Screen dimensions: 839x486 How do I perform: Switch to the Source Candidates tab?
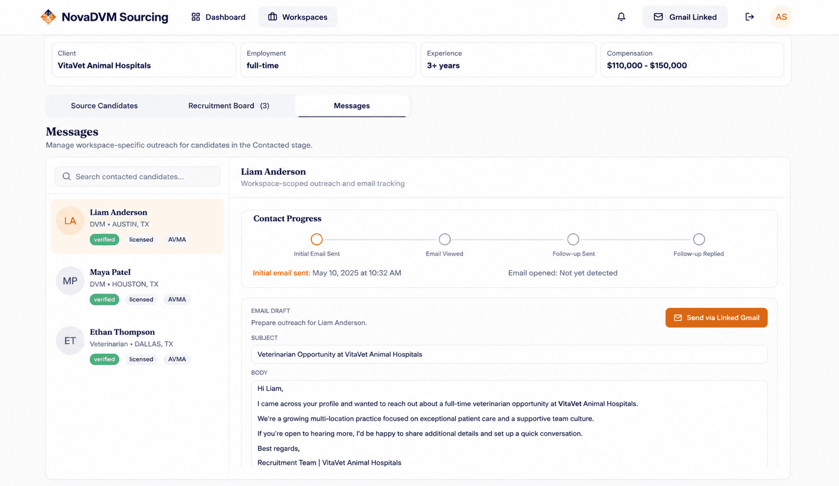104,106
